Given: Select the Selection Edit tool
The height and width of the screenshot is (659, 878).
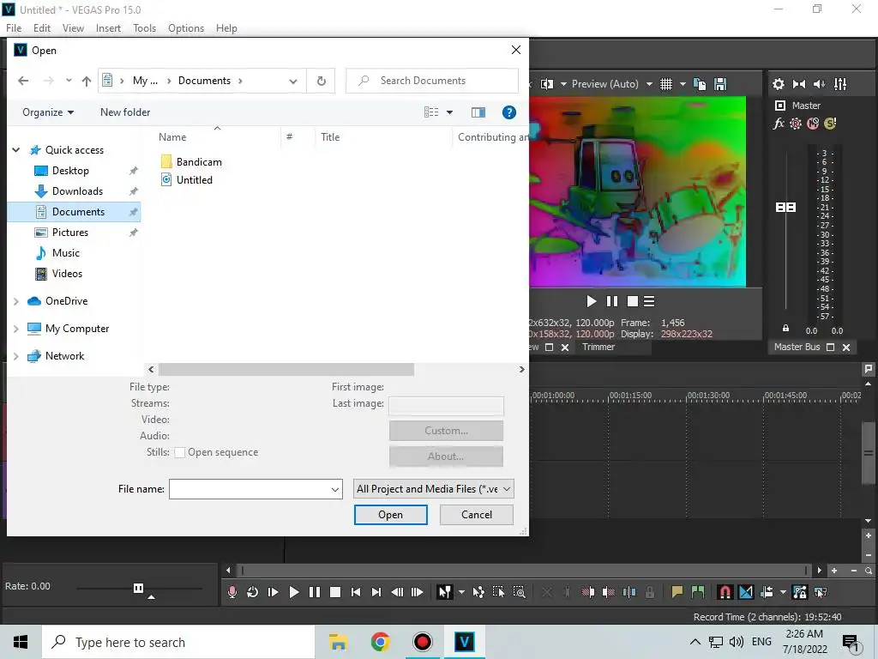Looking at the screenshot, I should pos(498,592).
